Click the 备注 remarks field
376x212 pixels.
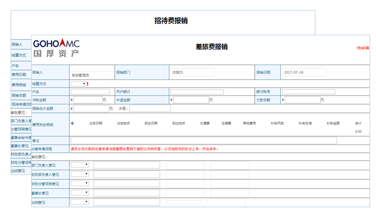204,140
